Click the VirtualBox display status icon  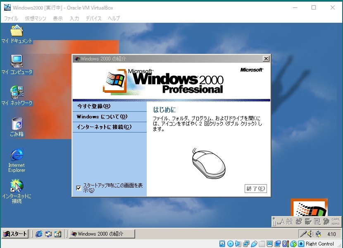[x=270, y=243]
